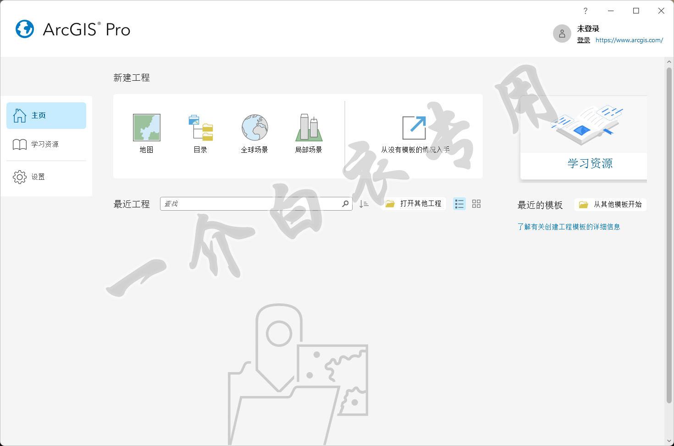The height and width of the screenshot is (446, 674).
Task: Open another project (打开其他工程)
Action: coord(414,204)
